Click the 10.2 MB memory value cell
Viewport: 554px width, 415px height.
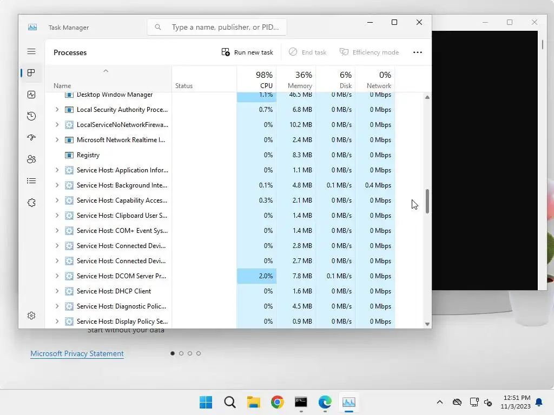point(296,125)
